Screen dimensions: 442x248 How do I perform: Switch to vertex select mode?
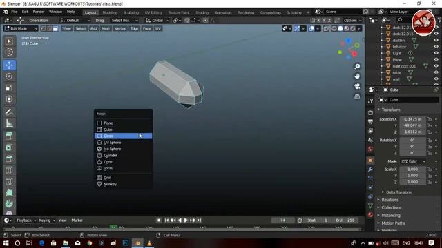pos(44,29)
